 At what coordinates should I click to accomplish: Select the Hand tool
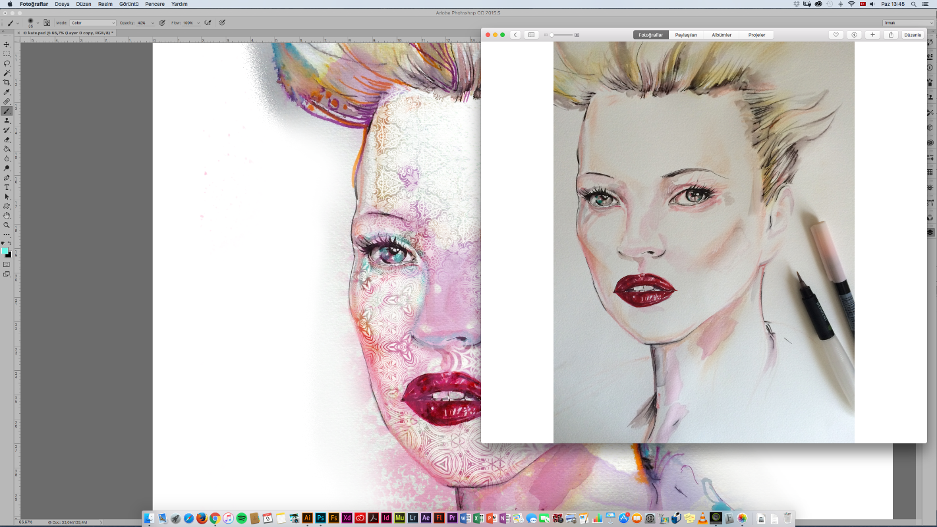pos(7,215)
